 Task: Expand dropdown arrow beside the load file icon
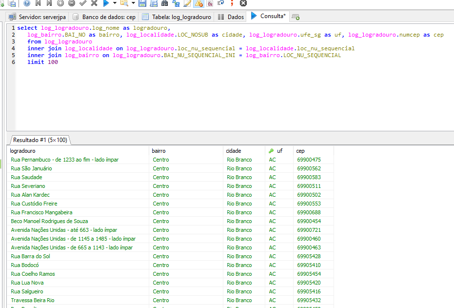(x=133, y=3)
